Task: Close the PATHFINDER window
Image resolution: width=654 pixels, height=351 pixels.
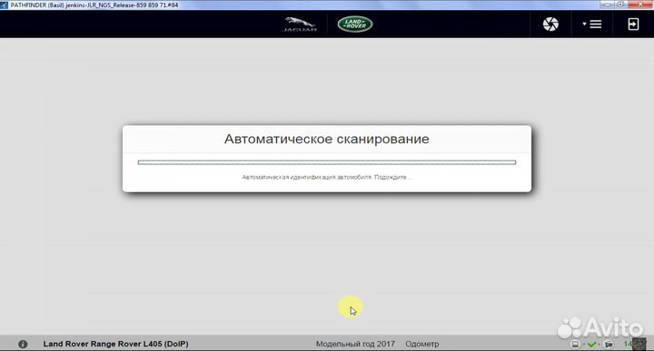Action: tap(640, 5)
